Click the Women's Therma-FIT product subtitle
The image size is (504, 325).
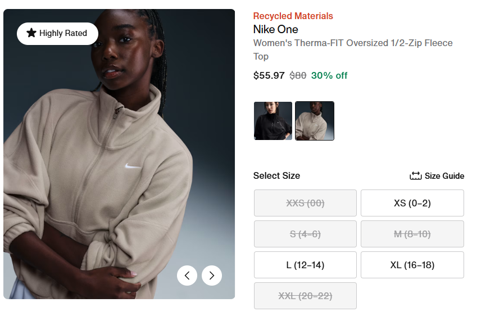click(x=352, y=43)
